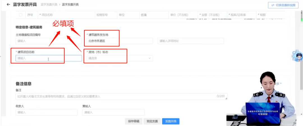
Task: Tick the select-all checkbox in table header
Action: pos(20,15)
